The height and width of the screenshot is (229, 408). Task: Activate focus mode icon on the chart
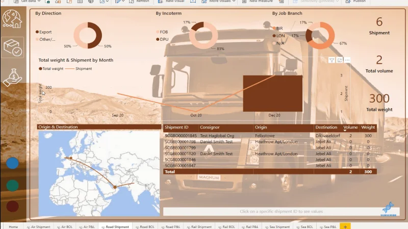pyautogui.click(x=340, y=60)
